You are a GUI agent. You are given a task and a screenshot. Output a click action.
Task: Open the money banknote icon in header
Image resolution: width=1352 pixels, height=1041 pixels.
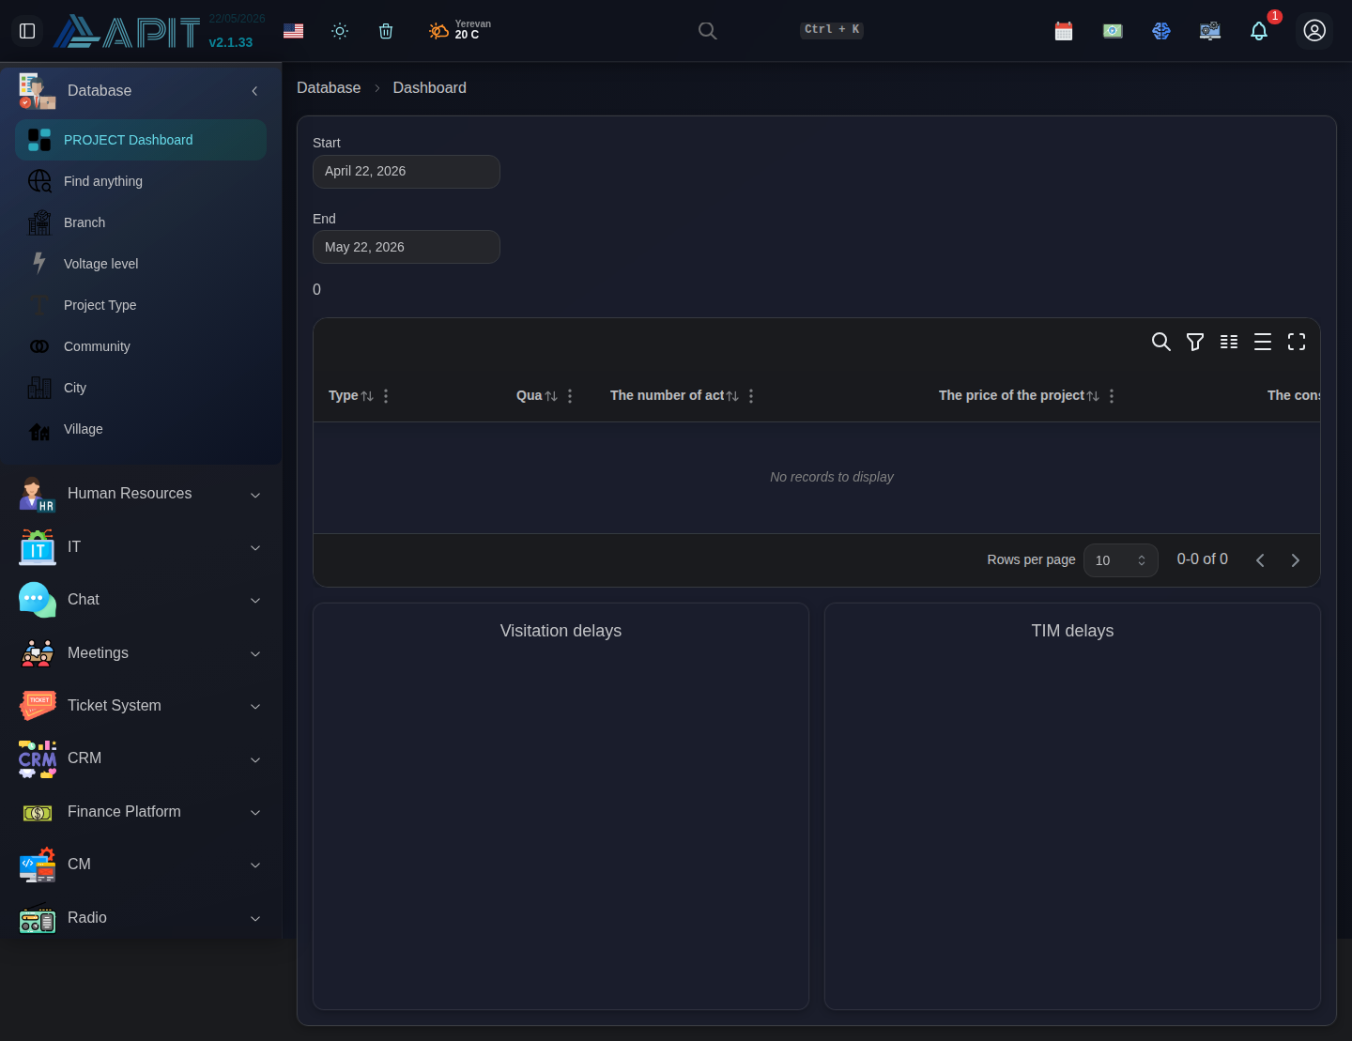(x=1113, y=31)
